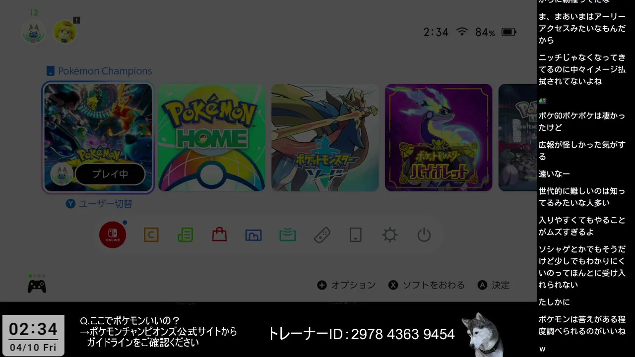The height and width of the screenshot is (357, 635).
Task: Open the Album icon
Action: pyautogui.click(x=254, y=235)
